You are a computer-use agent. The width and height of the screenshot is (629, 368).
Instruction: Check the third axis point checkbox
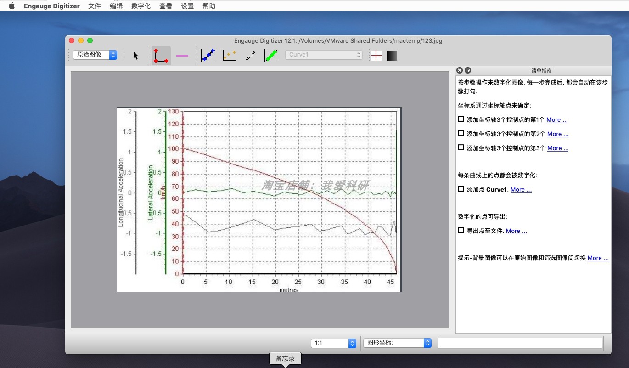click(x=461, y=147)
